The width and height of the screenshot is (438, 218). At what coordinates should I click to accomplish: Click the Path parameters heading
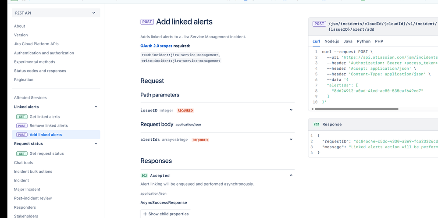pyautogui.click(x=160, y=95)
